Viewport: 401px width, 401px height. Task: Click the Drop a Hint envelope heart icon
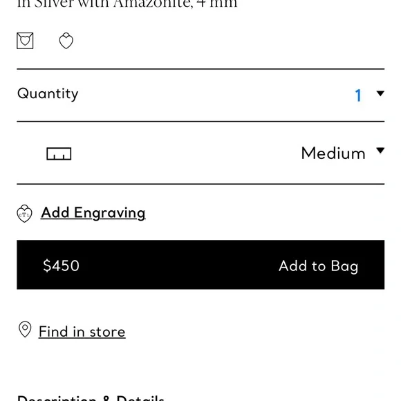pos(25,41)
